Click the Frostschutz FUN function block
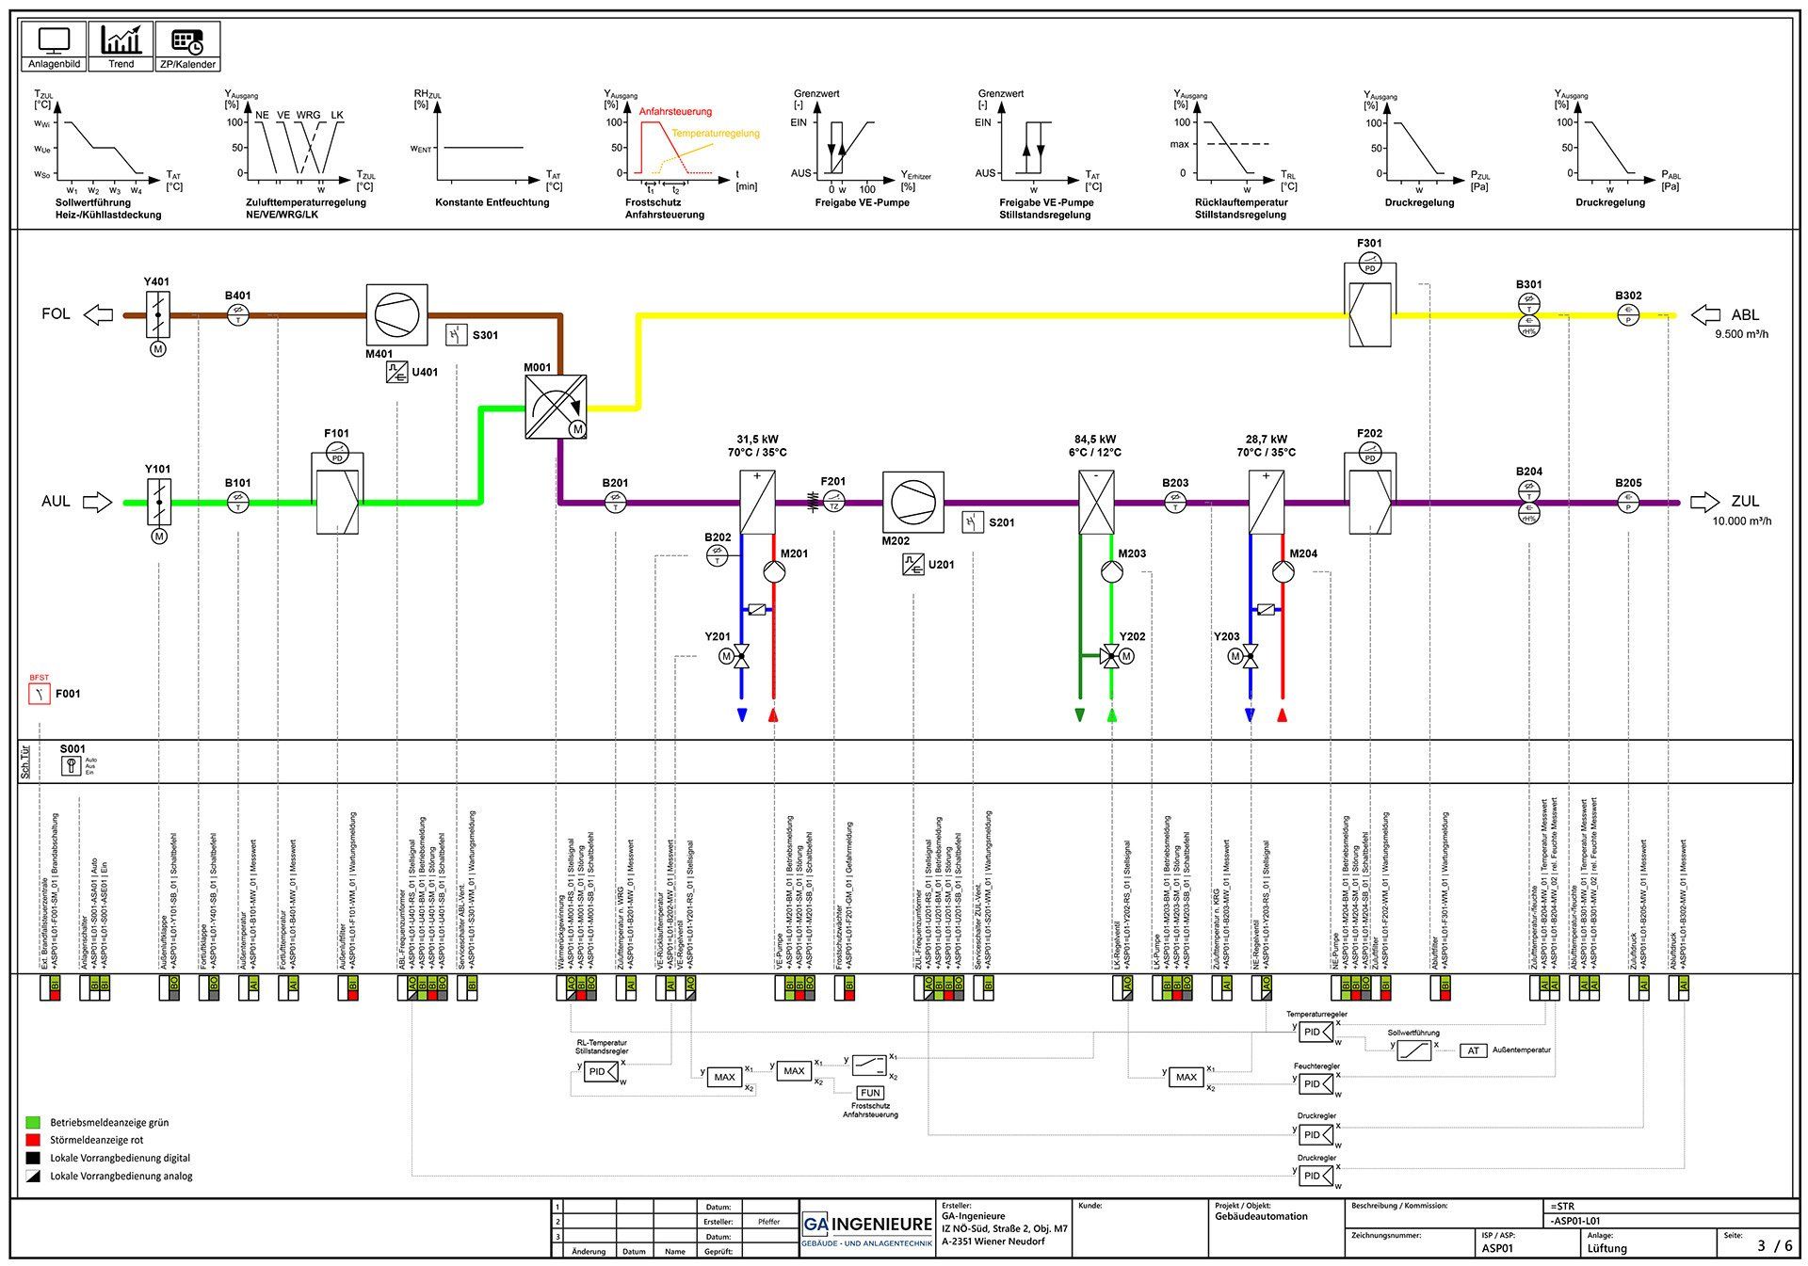The image size is (1808, 1266). [870, 1093]
